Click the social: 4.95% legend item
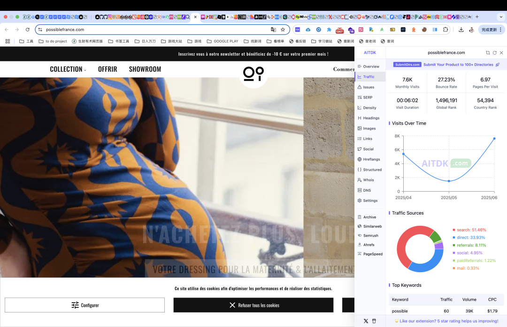The height and width of the screenshot is (327, 507). 468,253
